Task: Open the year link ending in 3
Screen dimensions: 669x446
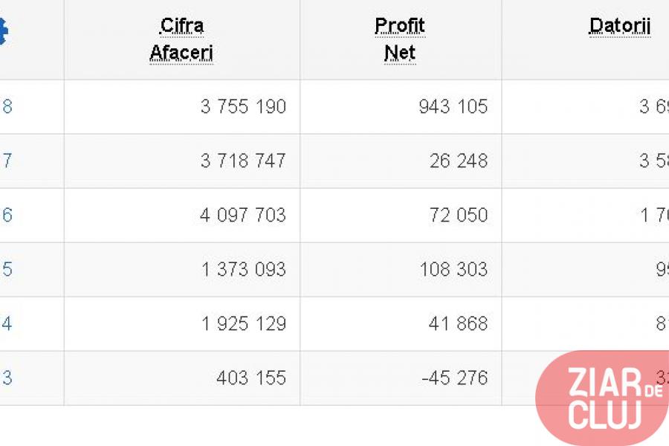Action: [7, 378]
